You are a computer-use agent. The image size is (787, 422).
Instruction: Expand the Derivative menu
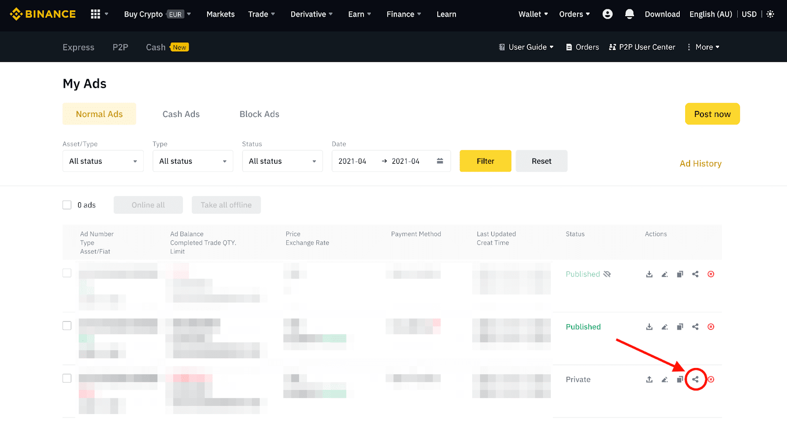pyautogui.click(x=312, y=14)
